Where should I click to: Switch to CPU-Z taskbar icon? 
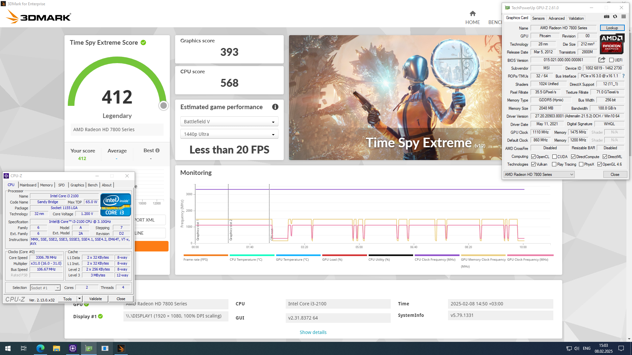[x=73, y=348]
